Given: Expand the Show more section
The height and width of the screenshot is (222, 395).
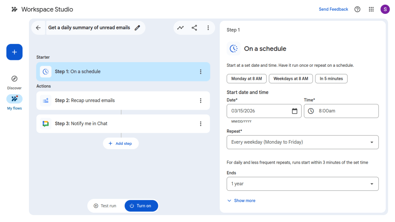Looking at the screenshot, I should [x=241, y=201].
